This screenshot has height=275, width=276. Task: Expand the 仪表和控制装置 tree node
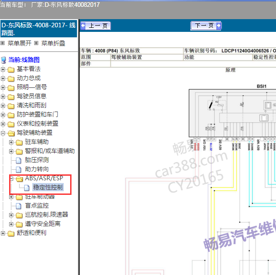click(x=3, y=124)
